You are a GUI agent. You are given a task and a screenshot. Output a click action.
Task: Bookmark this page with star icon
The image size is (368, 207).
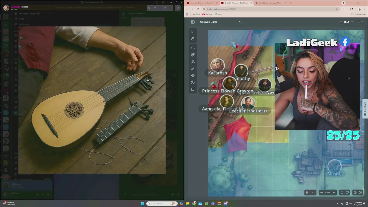(337, 9)
